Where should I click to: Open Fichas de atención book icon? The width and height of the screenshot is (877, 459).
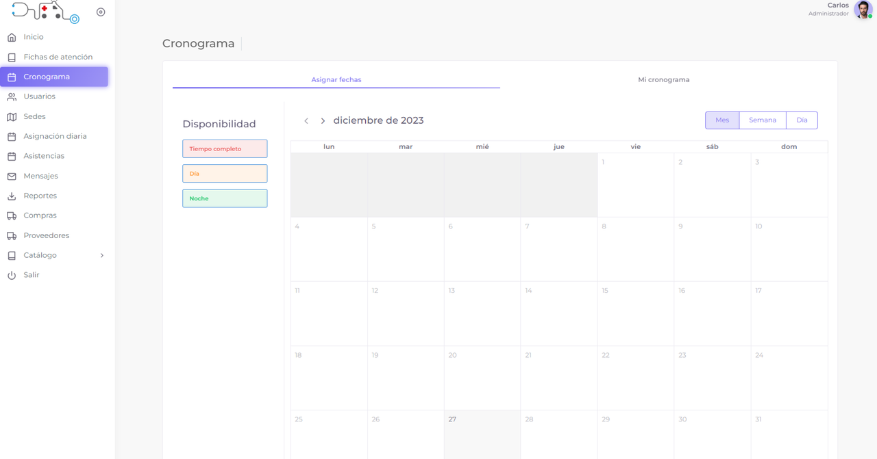click(12, 57)
